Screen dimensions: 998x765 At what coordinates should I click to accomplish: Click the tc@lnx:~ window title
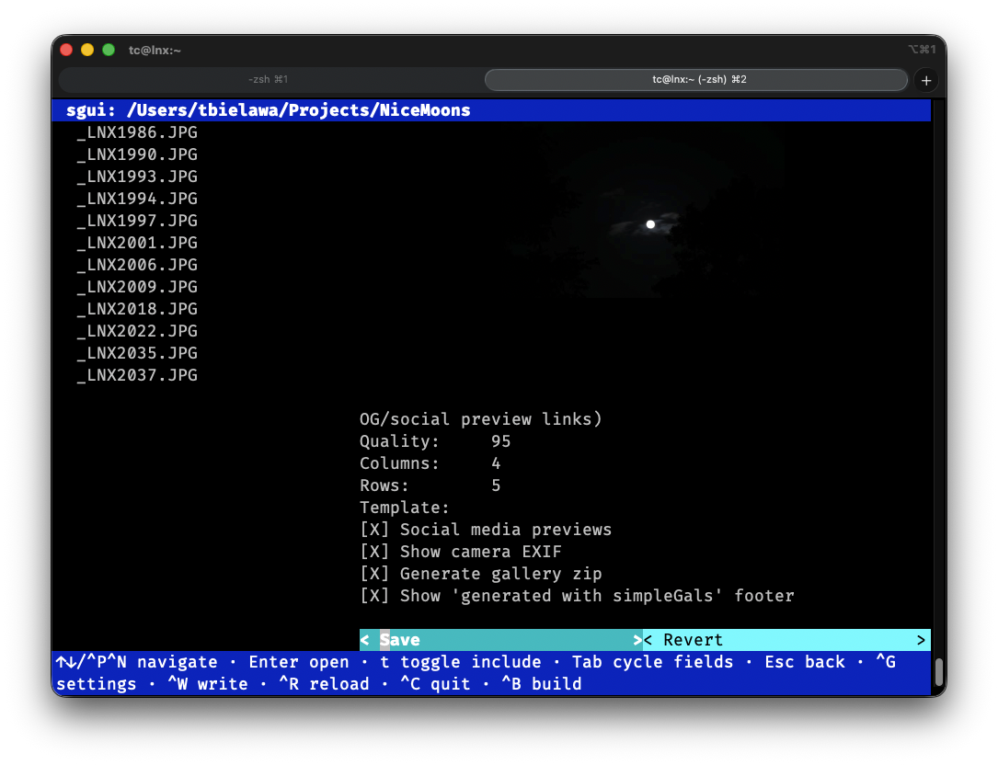point(155,51)
